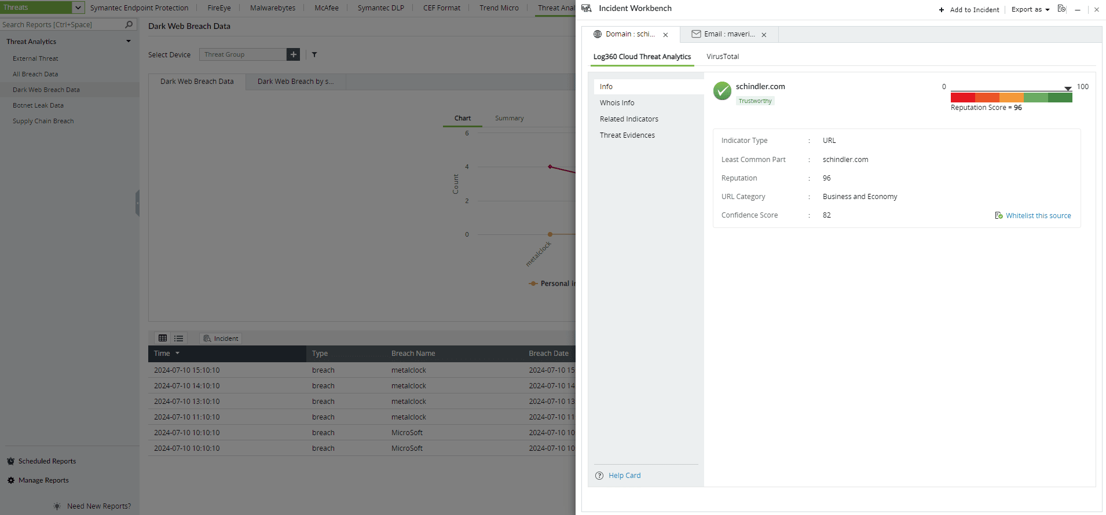Select Supply Chain Breach in sidebar
The height and width of the screenshot is (515, 1106).
coord(43,121)
